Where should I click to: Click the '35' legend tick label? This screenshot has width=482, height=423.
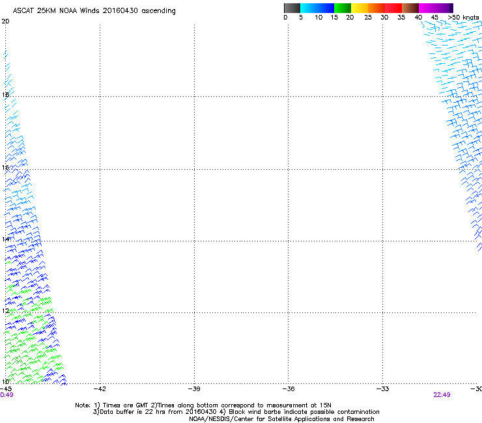click(x=401, y=18)
